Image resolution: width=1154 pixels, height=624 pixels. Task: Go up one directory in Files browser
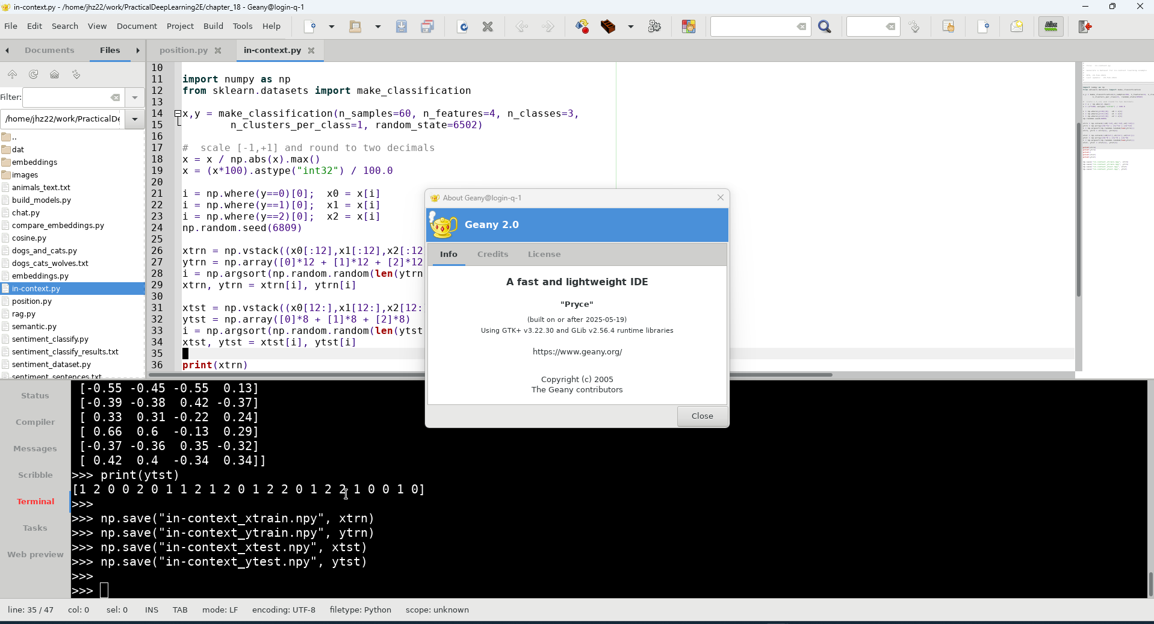tap(12, 75)
